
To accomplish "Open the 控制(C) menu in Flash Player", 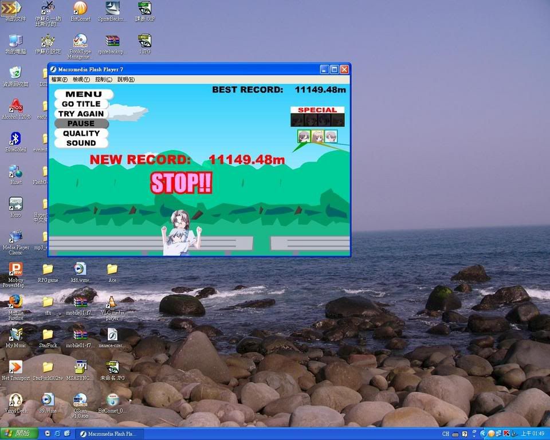I will tap(104, 80).
